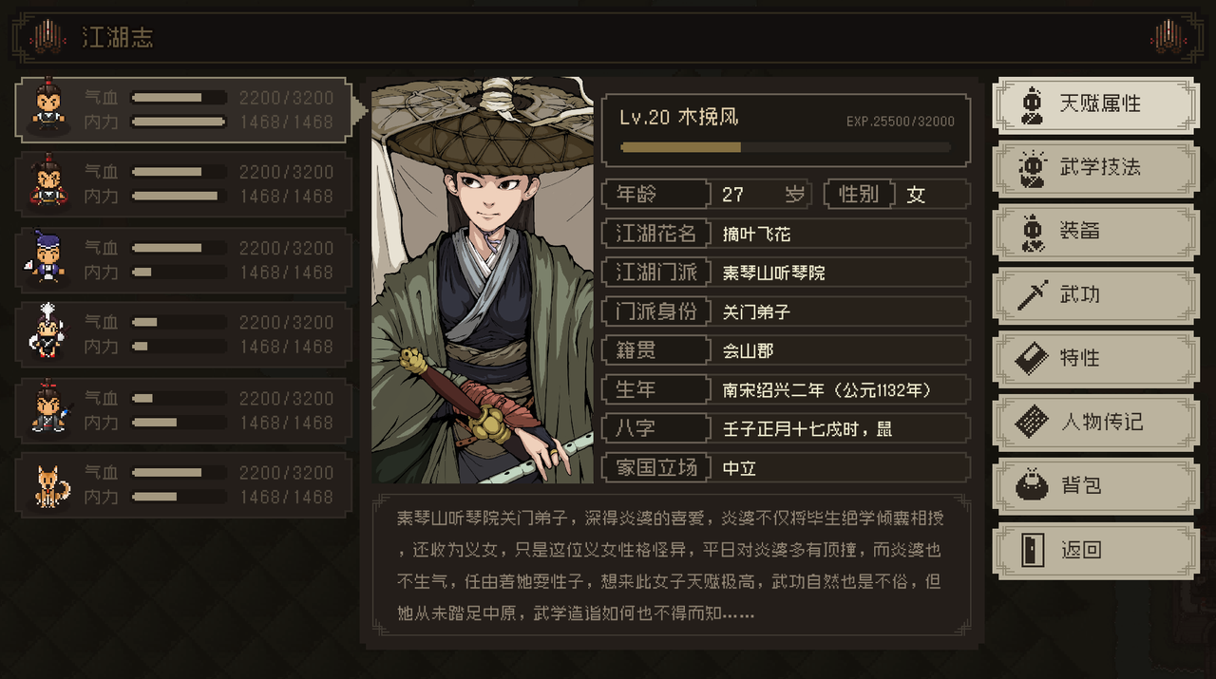Click the experience progress bar under 木挽风
This screenshot has width=1216, height=679.
click(x=786, y=147)
